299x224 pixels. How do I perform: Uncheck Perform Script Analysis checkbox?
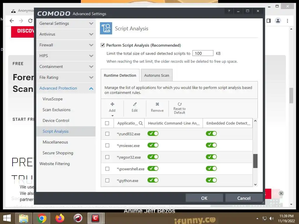102,45
